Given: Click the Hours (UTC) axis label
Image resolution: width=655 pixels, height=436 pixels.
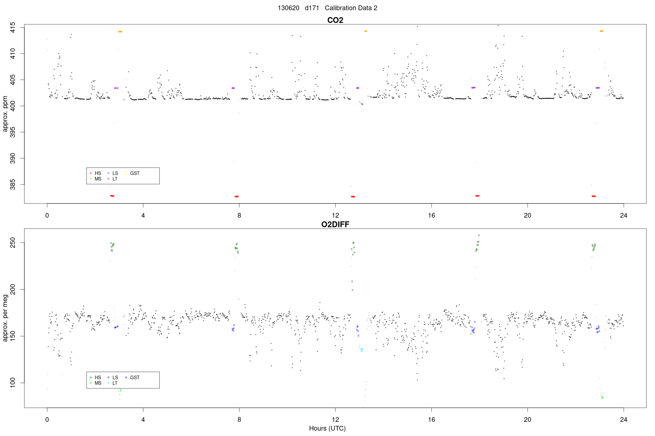Looking at the screenshot, I should click(327, 428).
